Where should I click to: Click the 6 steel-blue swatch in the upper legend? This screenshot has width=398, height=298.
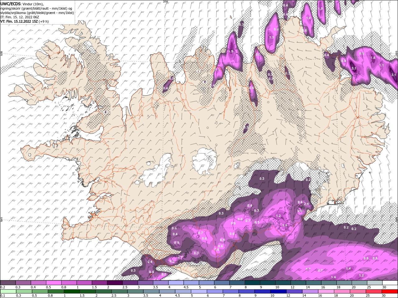(221, 283)
